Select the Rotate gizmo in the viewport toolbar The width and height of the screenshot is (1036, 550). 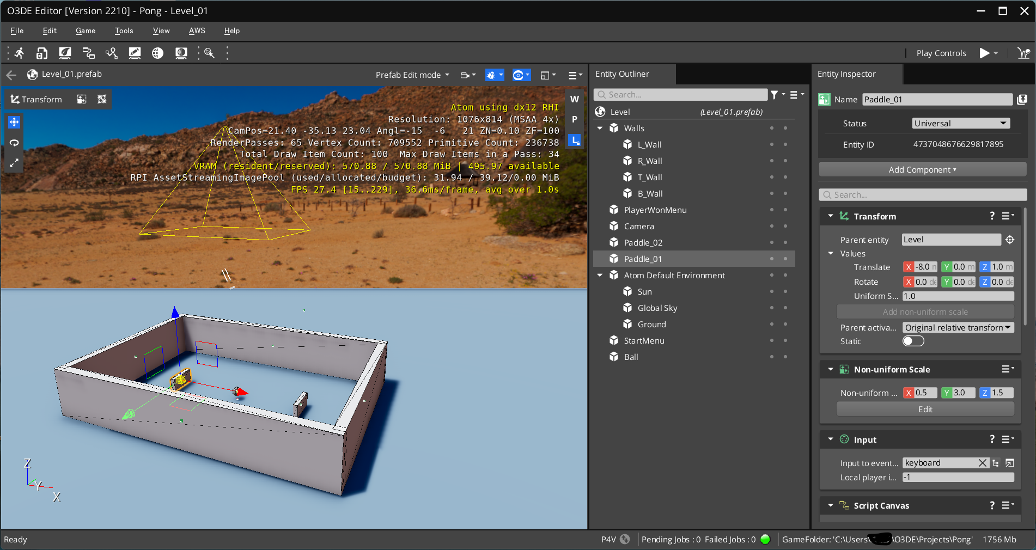click(x=14, y=143)
